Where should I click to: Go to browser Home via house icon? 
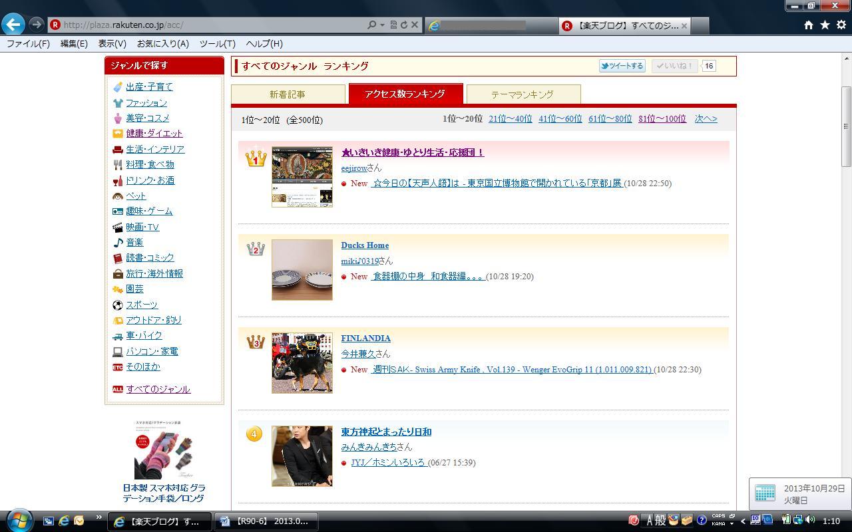coord(808,25)
